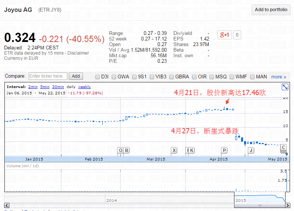The width and height of the screenshot is (294, 211).
Task: Open news marker O on the chart
Action: coord(121,150)
